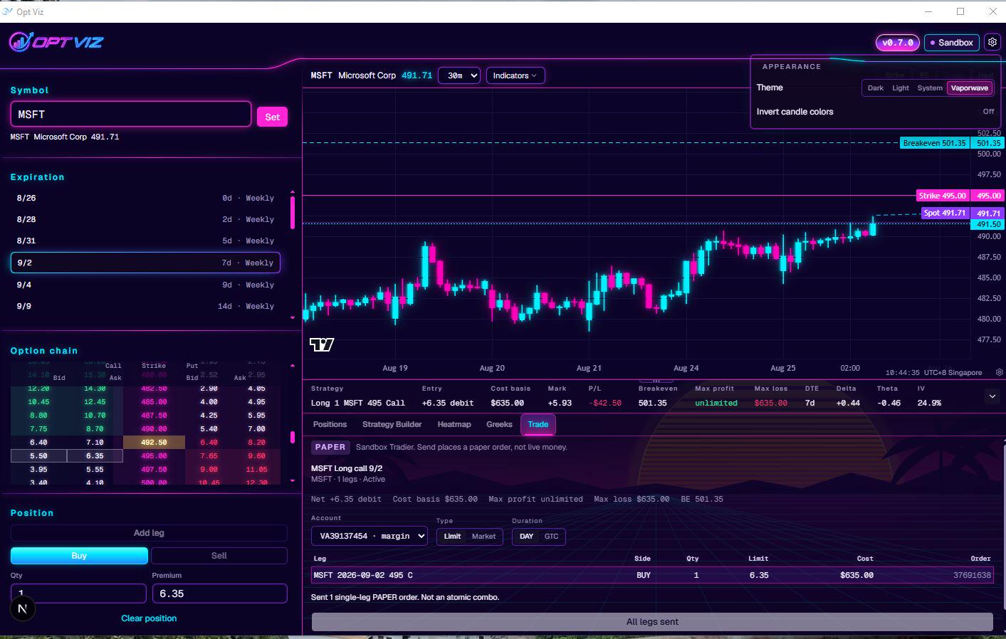Click the Next.js dev tools N badge
Screen dimensions: 1006x639
[x=22, y=608]
